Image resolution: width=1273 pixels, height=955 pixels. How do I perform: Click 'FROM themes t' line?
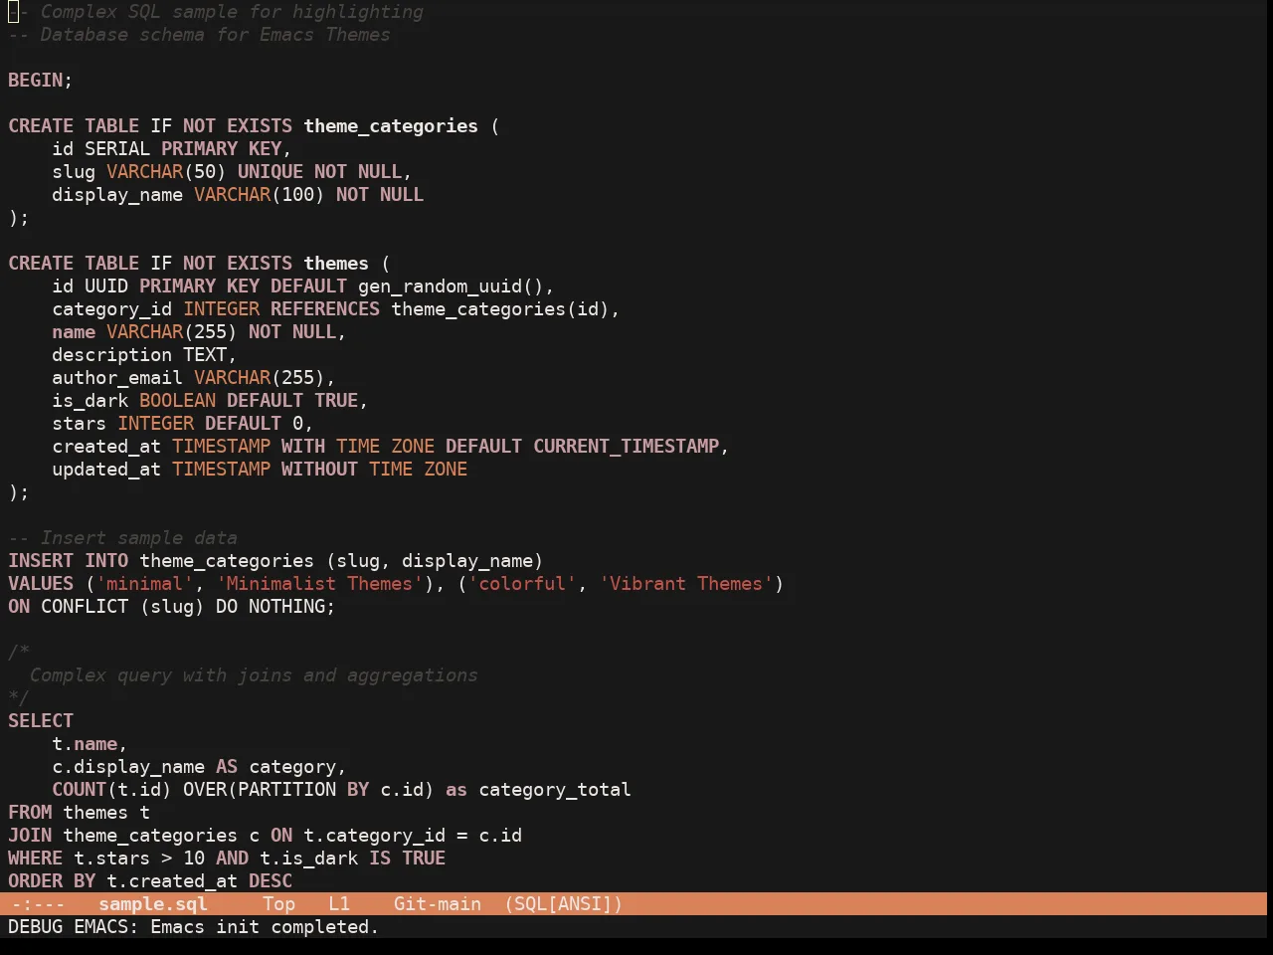click(80, 813)
